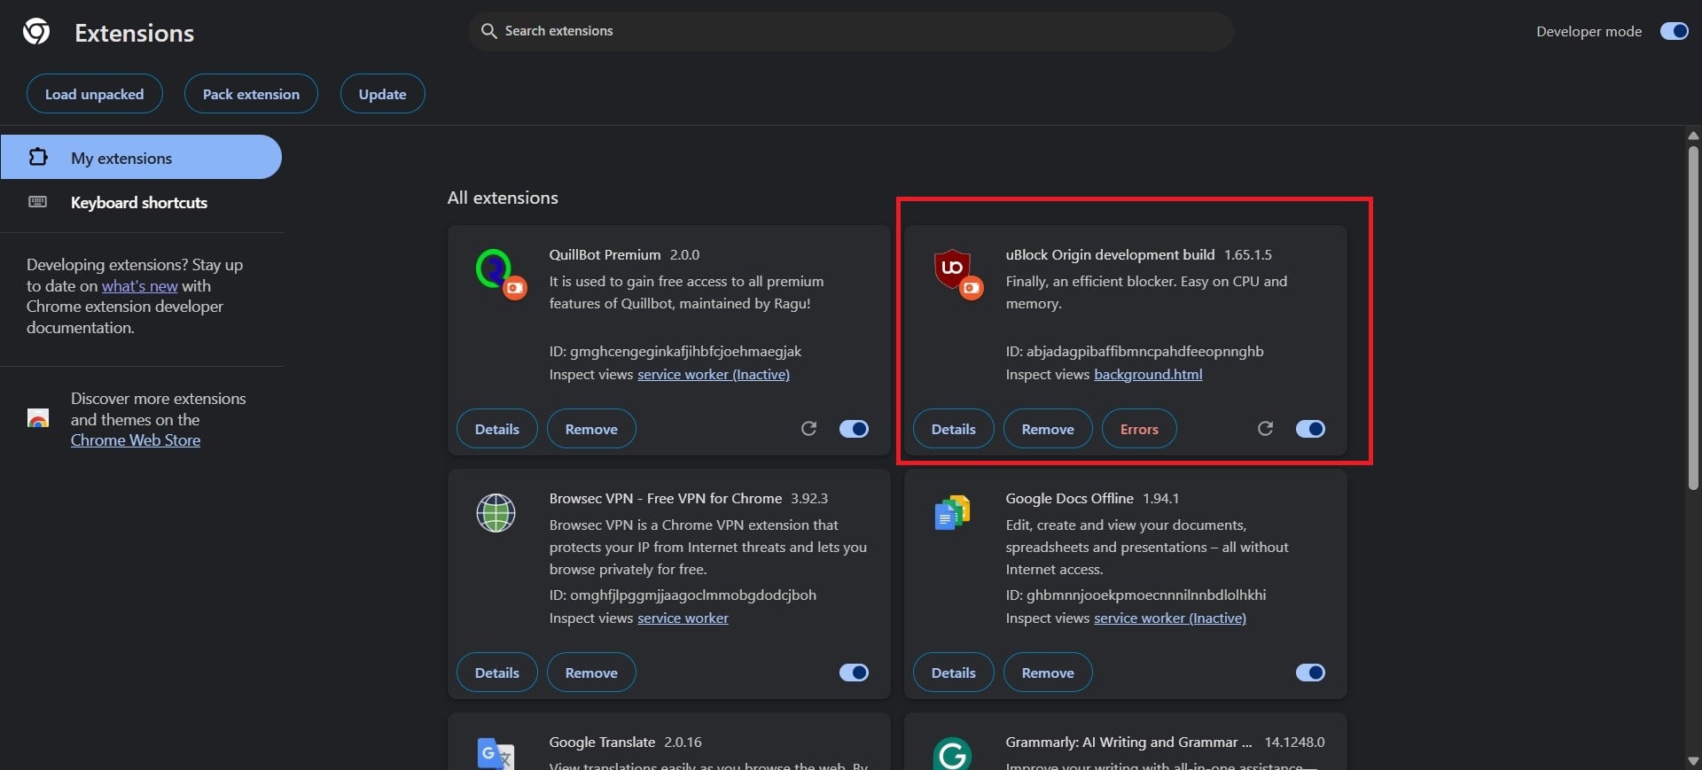Click the vertical scrollbar thumb
The height and width of the screenshot is (770, 1702).
(1693, 317)
